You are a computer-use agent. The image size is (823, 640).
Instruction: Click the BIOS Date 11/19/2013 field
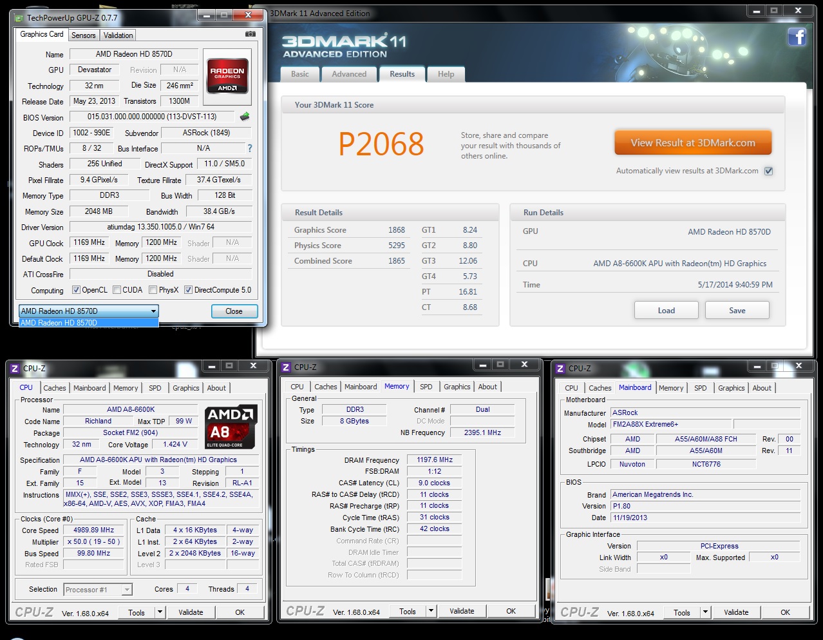(x=705, y=518)
